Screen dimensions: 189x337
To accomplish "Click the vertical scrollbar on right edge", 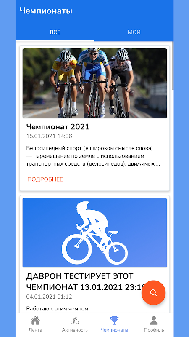I will coord(173,67).
